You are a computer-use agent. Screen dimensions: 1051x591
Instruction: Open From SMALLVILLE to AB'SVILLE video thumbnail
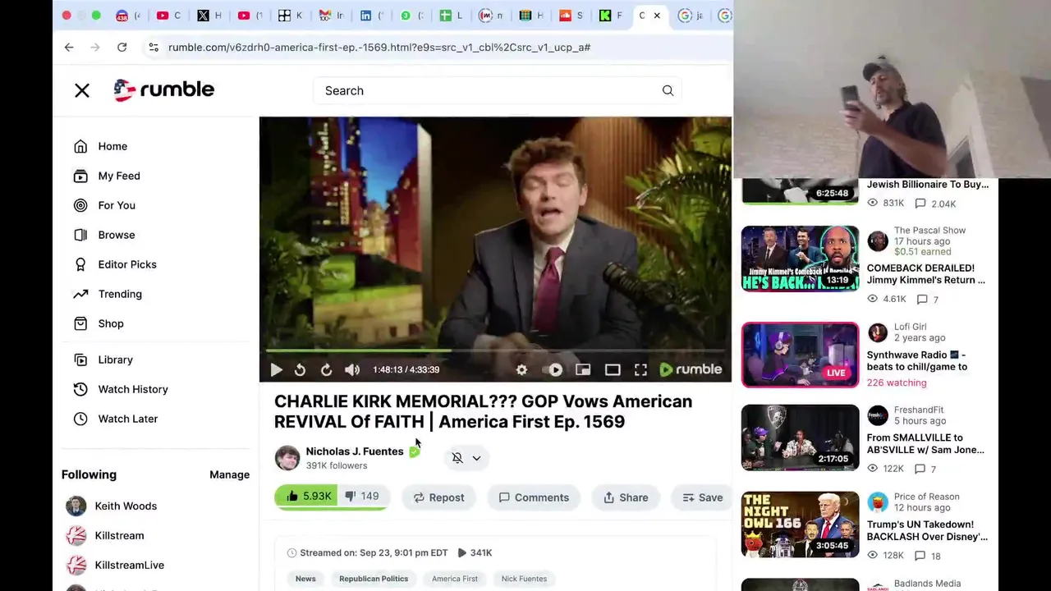coord(800,438)
